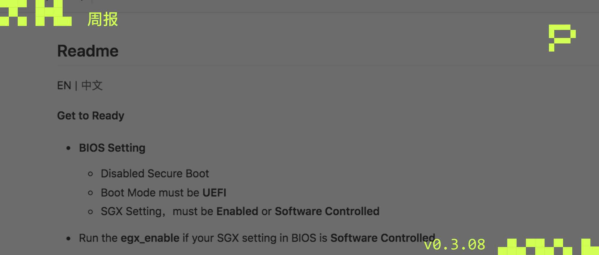Click the BIOS Setting bullet item
599x255 pixels.
tap(112, 148)
